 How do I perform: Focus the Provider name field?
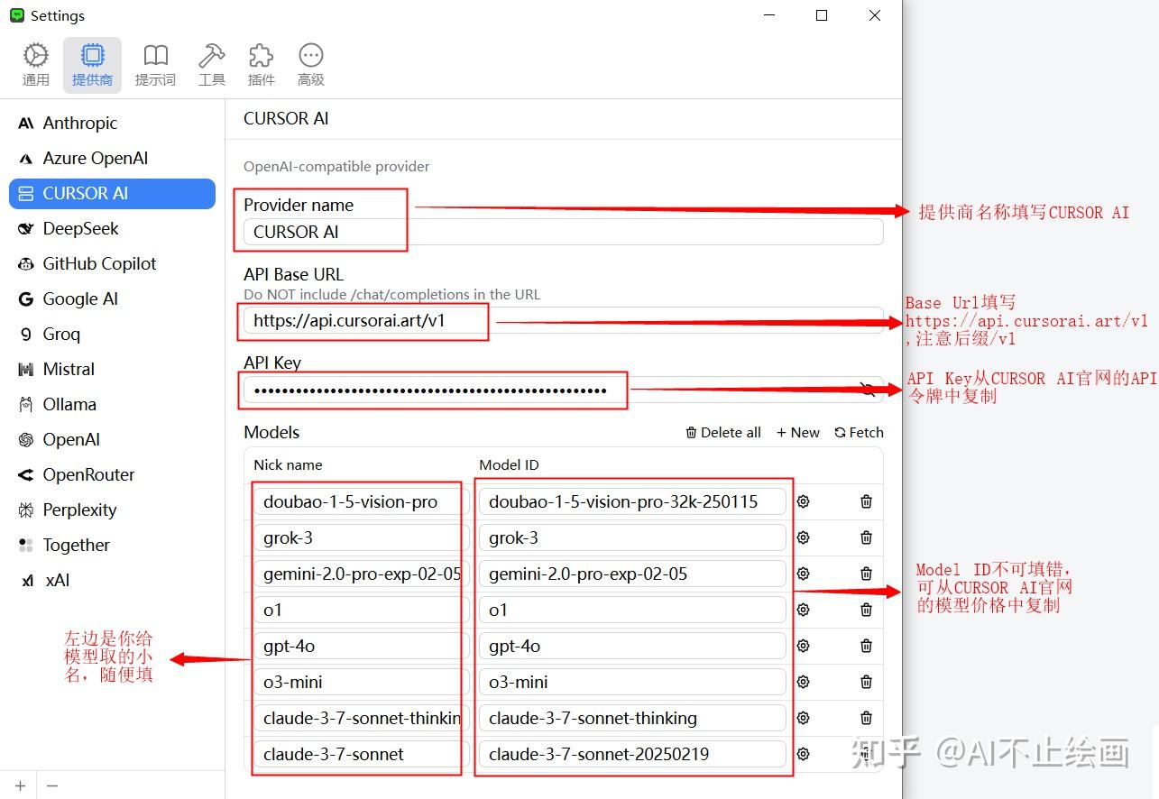pyautogui.click(x=563, y=232)
